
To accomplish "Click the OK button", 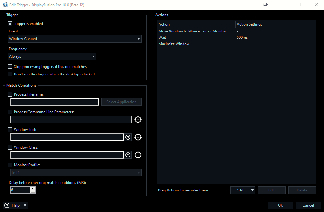I will coord(280,205).
